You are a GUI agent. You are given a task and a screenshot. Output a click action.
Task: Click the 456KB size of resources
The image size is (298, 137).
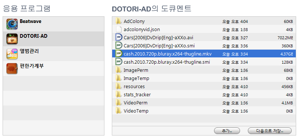point(287,87)
